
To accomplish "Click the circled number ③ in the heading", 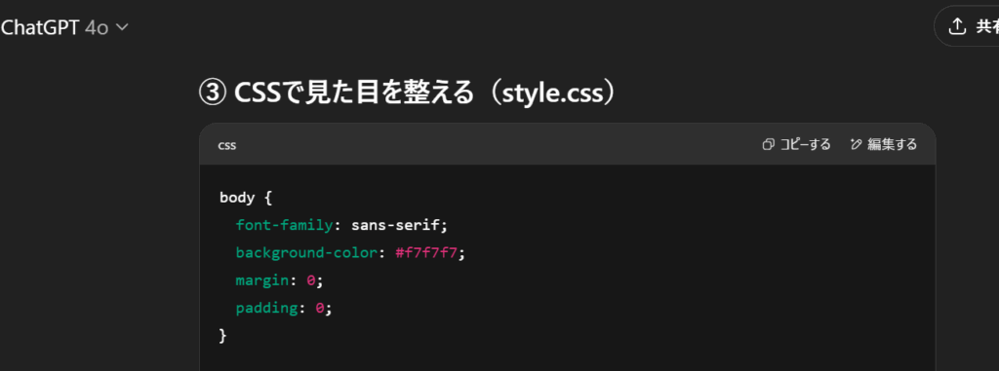I will pyautogui.click(x=212, y=94).
